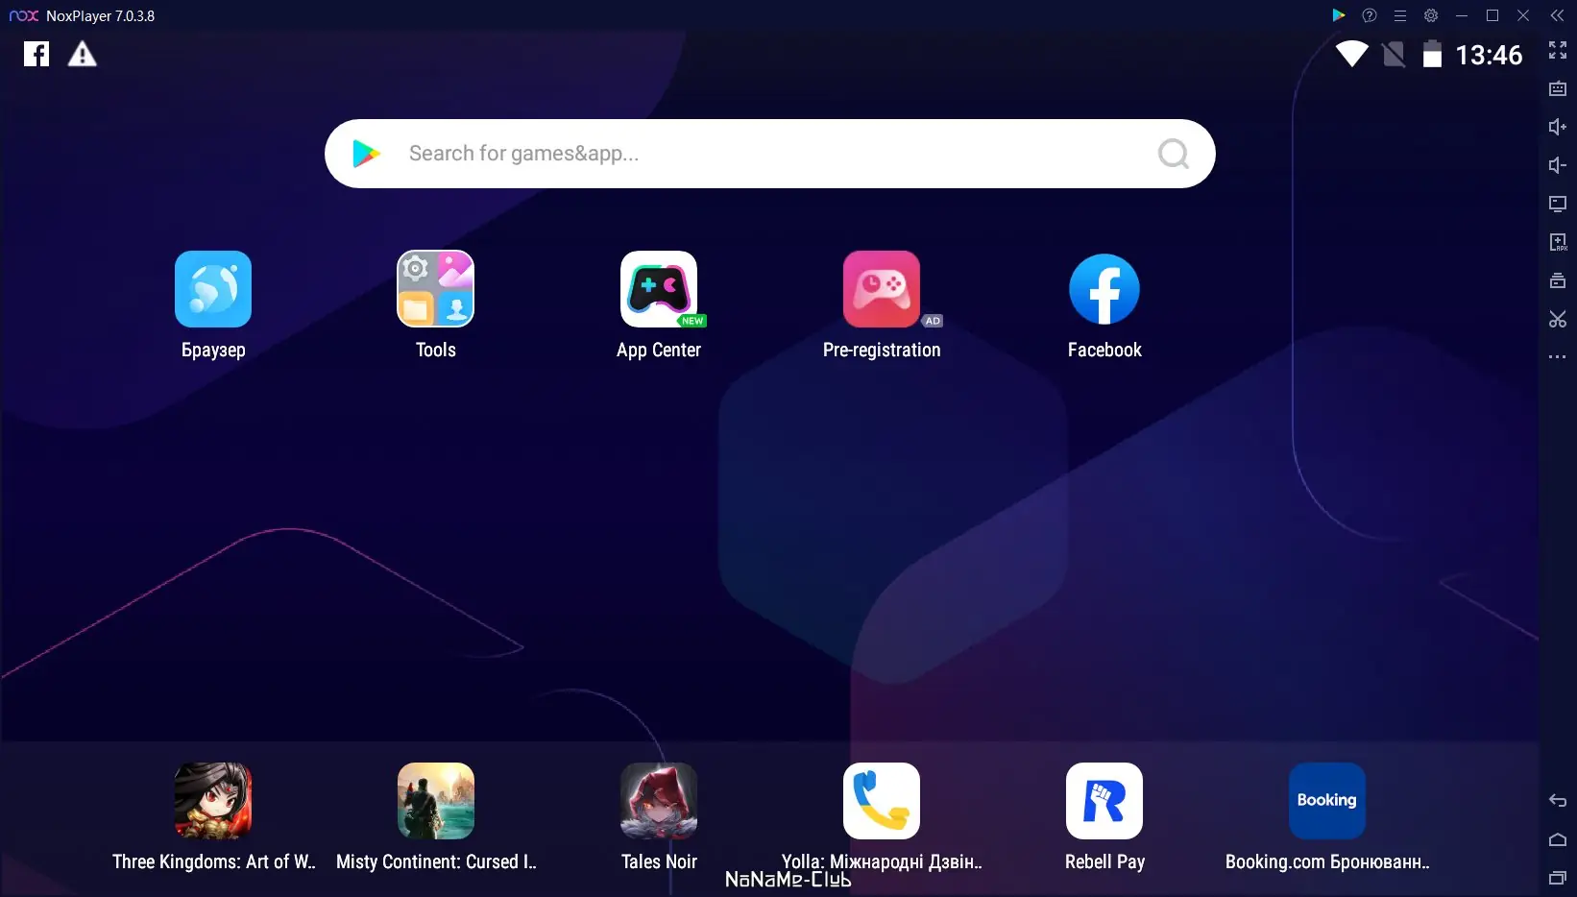
Task: Go to the Android home screen
Action: tap(1558, 839)
